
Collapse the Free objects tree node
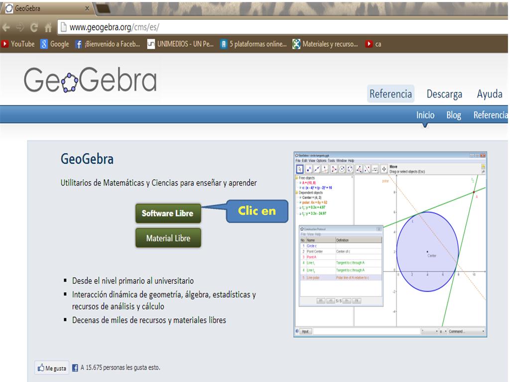pos(296,178)
